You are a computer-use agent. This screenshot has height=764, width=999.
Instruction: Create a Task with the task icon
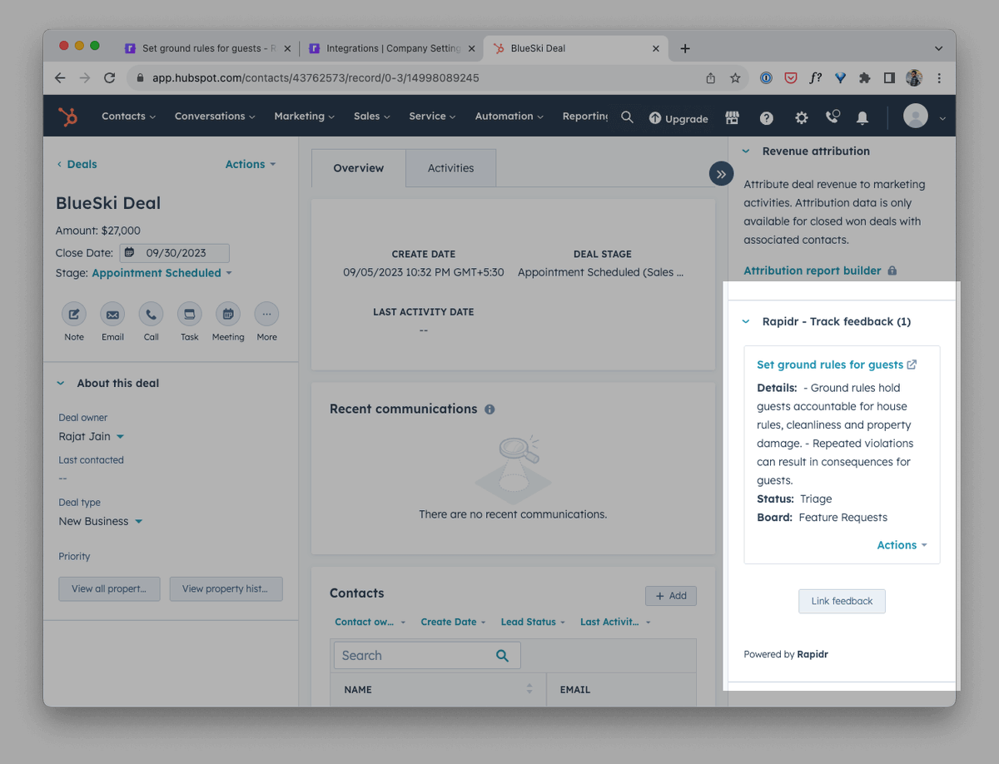pyautogui.click(x=190, y=314)
